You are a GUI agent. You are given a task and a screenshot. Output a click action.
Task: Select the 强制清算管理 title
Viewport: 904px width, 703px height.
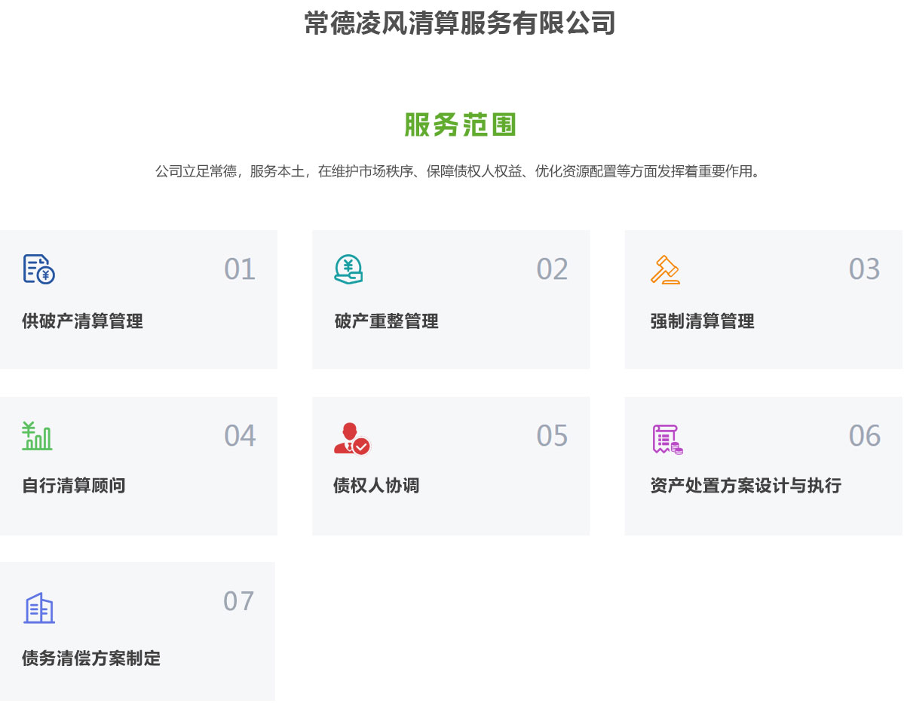(702, 321)
